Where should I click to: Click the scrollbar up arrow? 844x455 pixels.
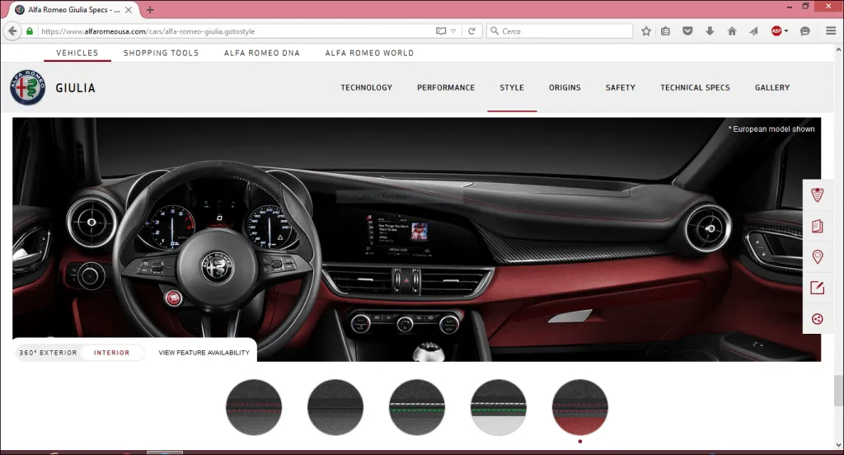click(x=838, y=49)
